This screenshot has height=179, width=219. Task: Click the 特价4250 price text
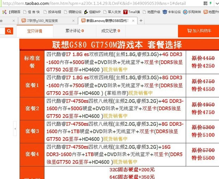tap(203, 66)
